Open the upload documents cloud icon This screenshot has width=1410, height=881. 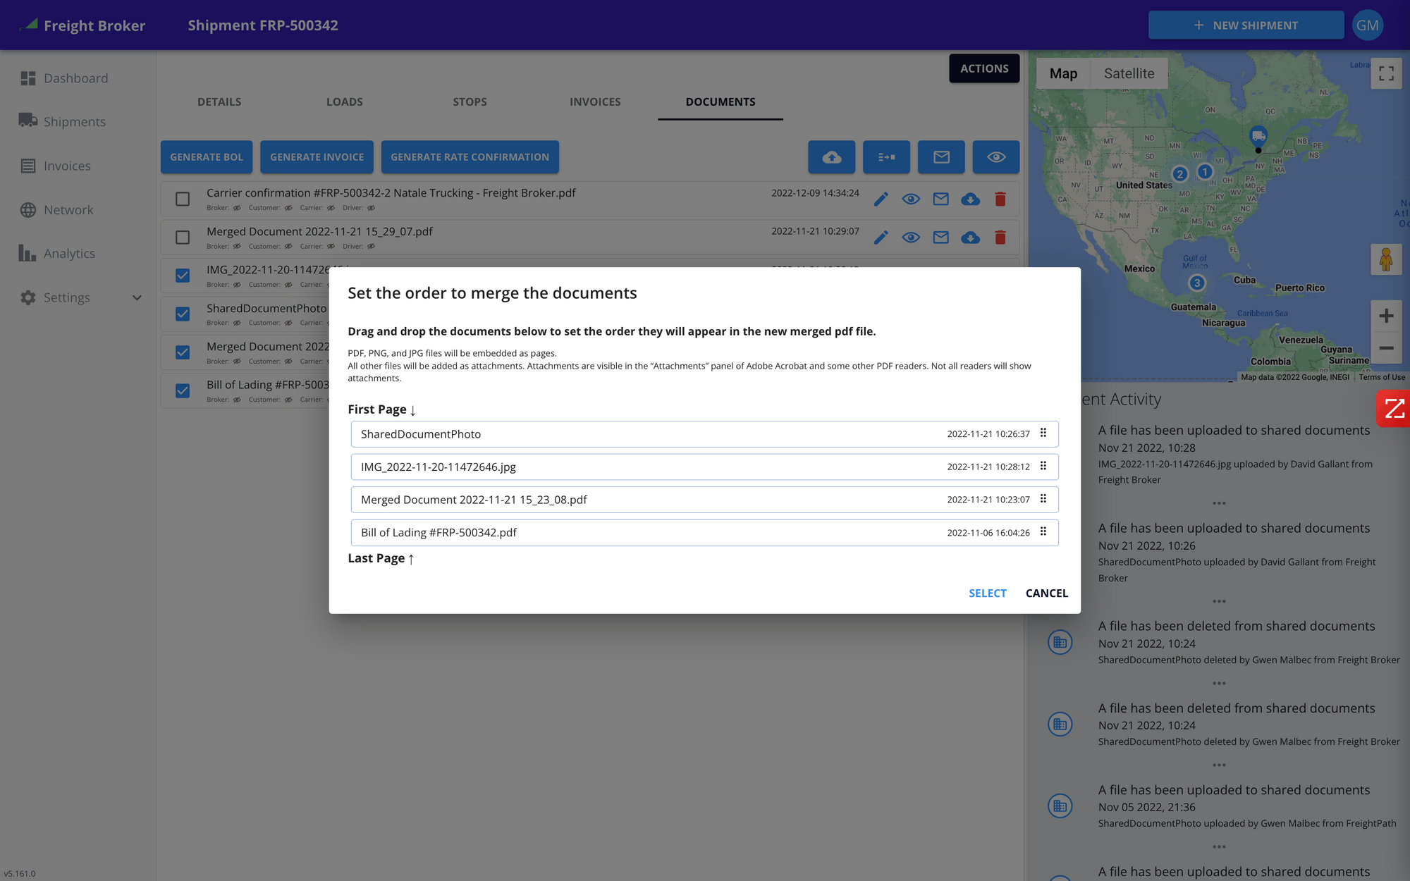(x=831, y=156)
